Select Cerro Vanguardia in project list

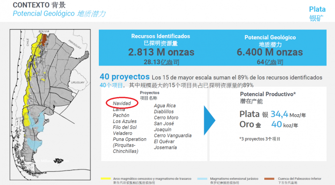(172, 135)
